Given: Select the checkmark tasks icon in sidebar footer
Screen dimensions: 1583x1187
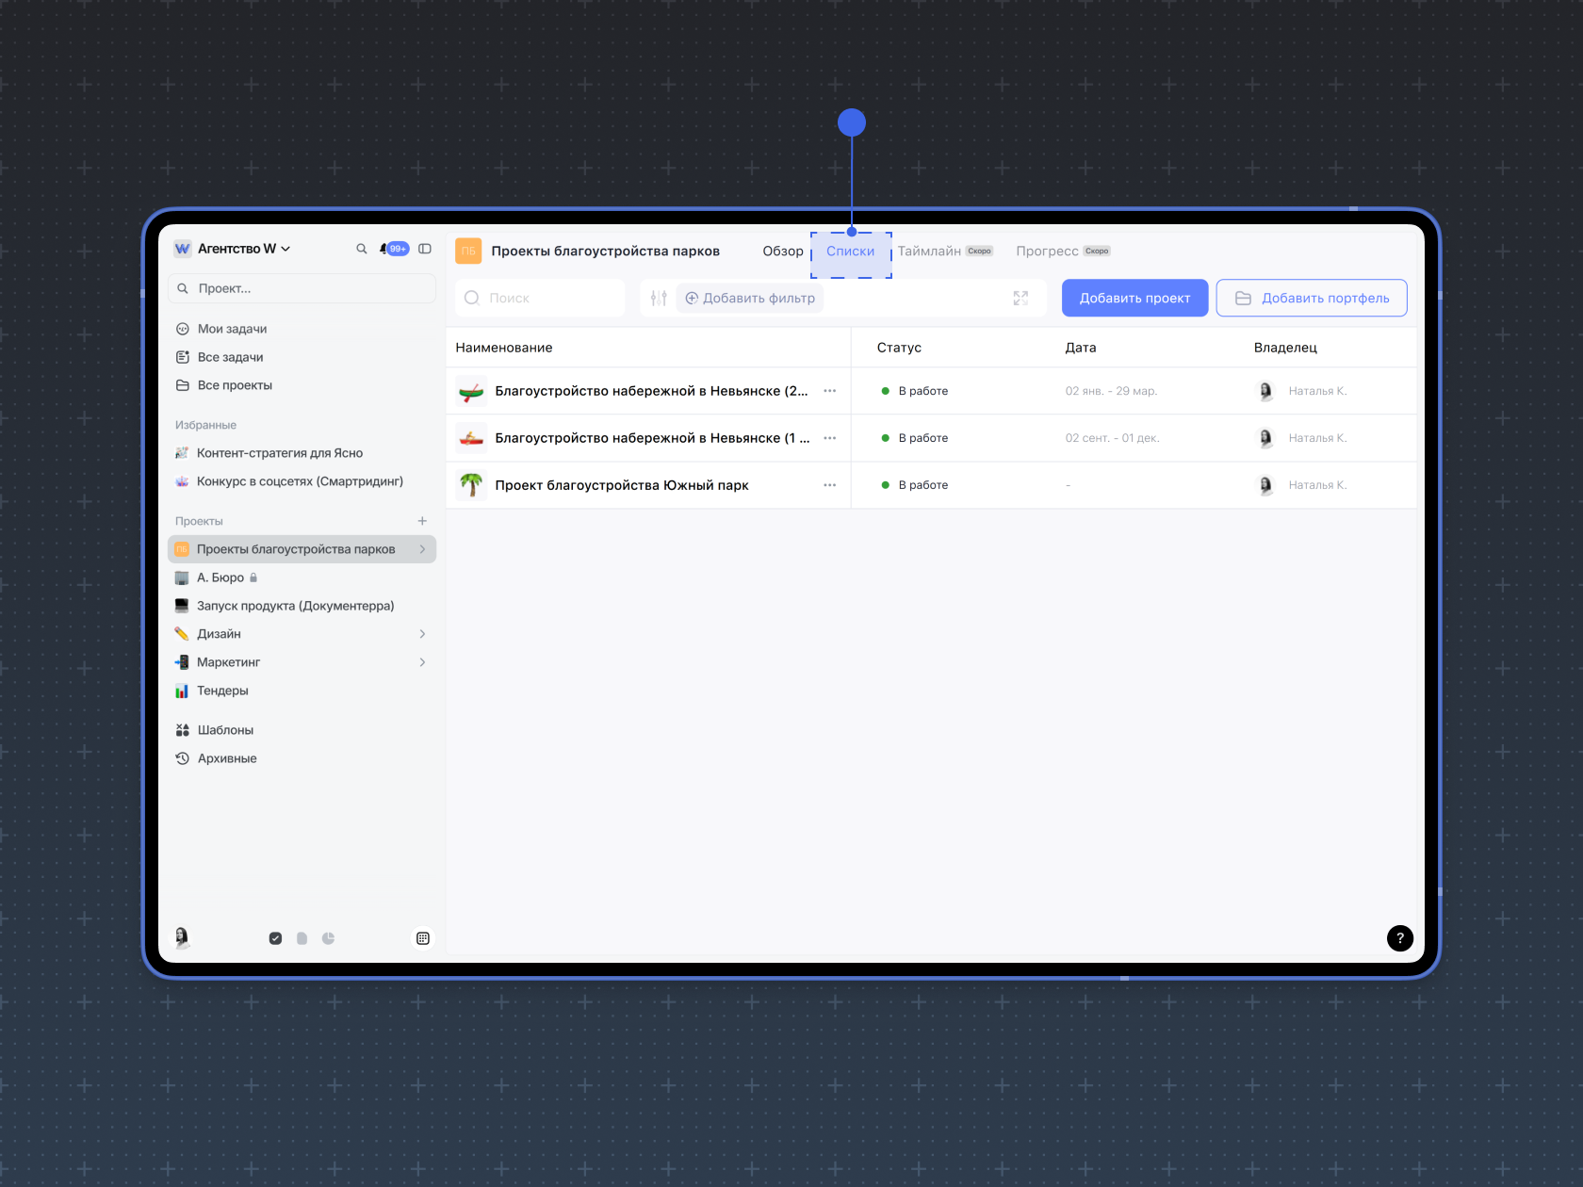Looking at the screenshot, I should tap(275, 938).
